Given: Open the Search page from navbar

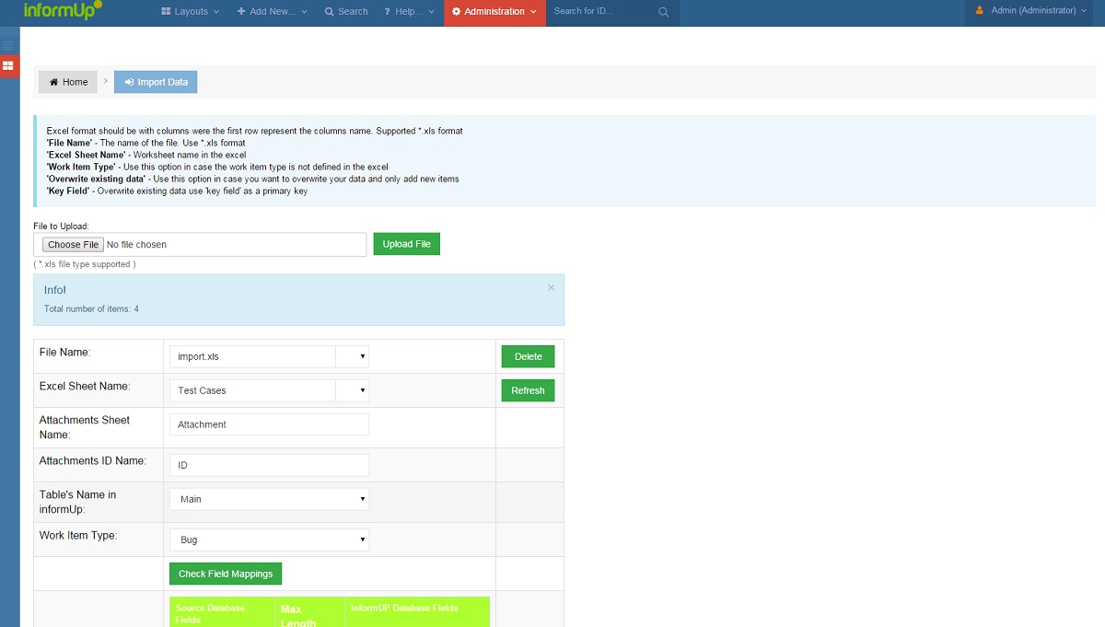Looking at the screenshot, I should [x=346, y=12].
